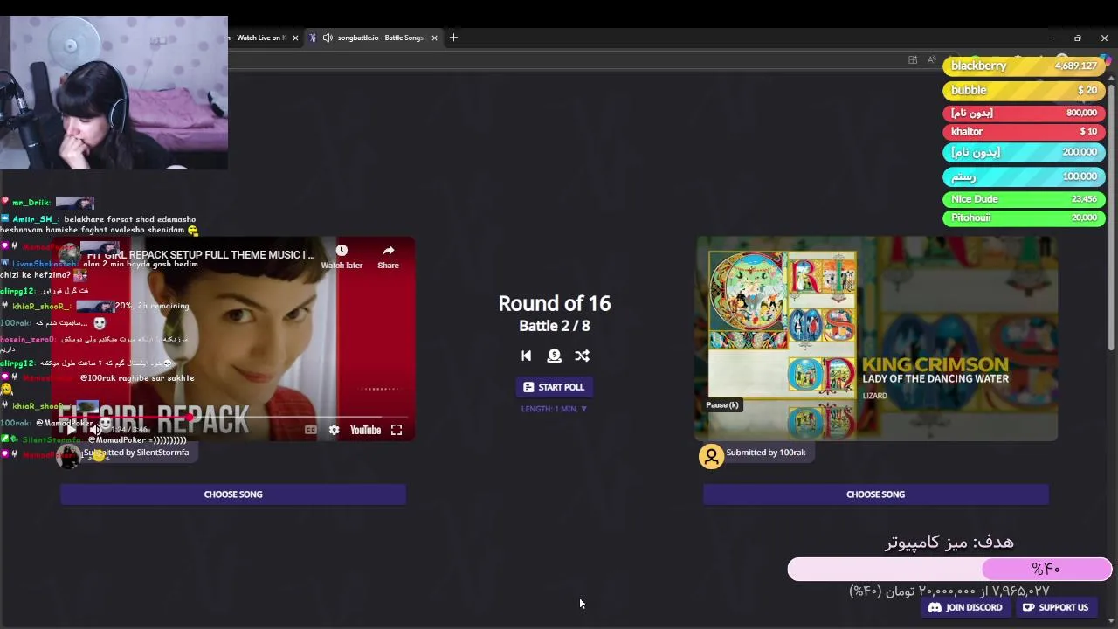Click the bubble $20 donation entry
This screenshot has height=629, width=1118.
click(x=1022, y=90)
